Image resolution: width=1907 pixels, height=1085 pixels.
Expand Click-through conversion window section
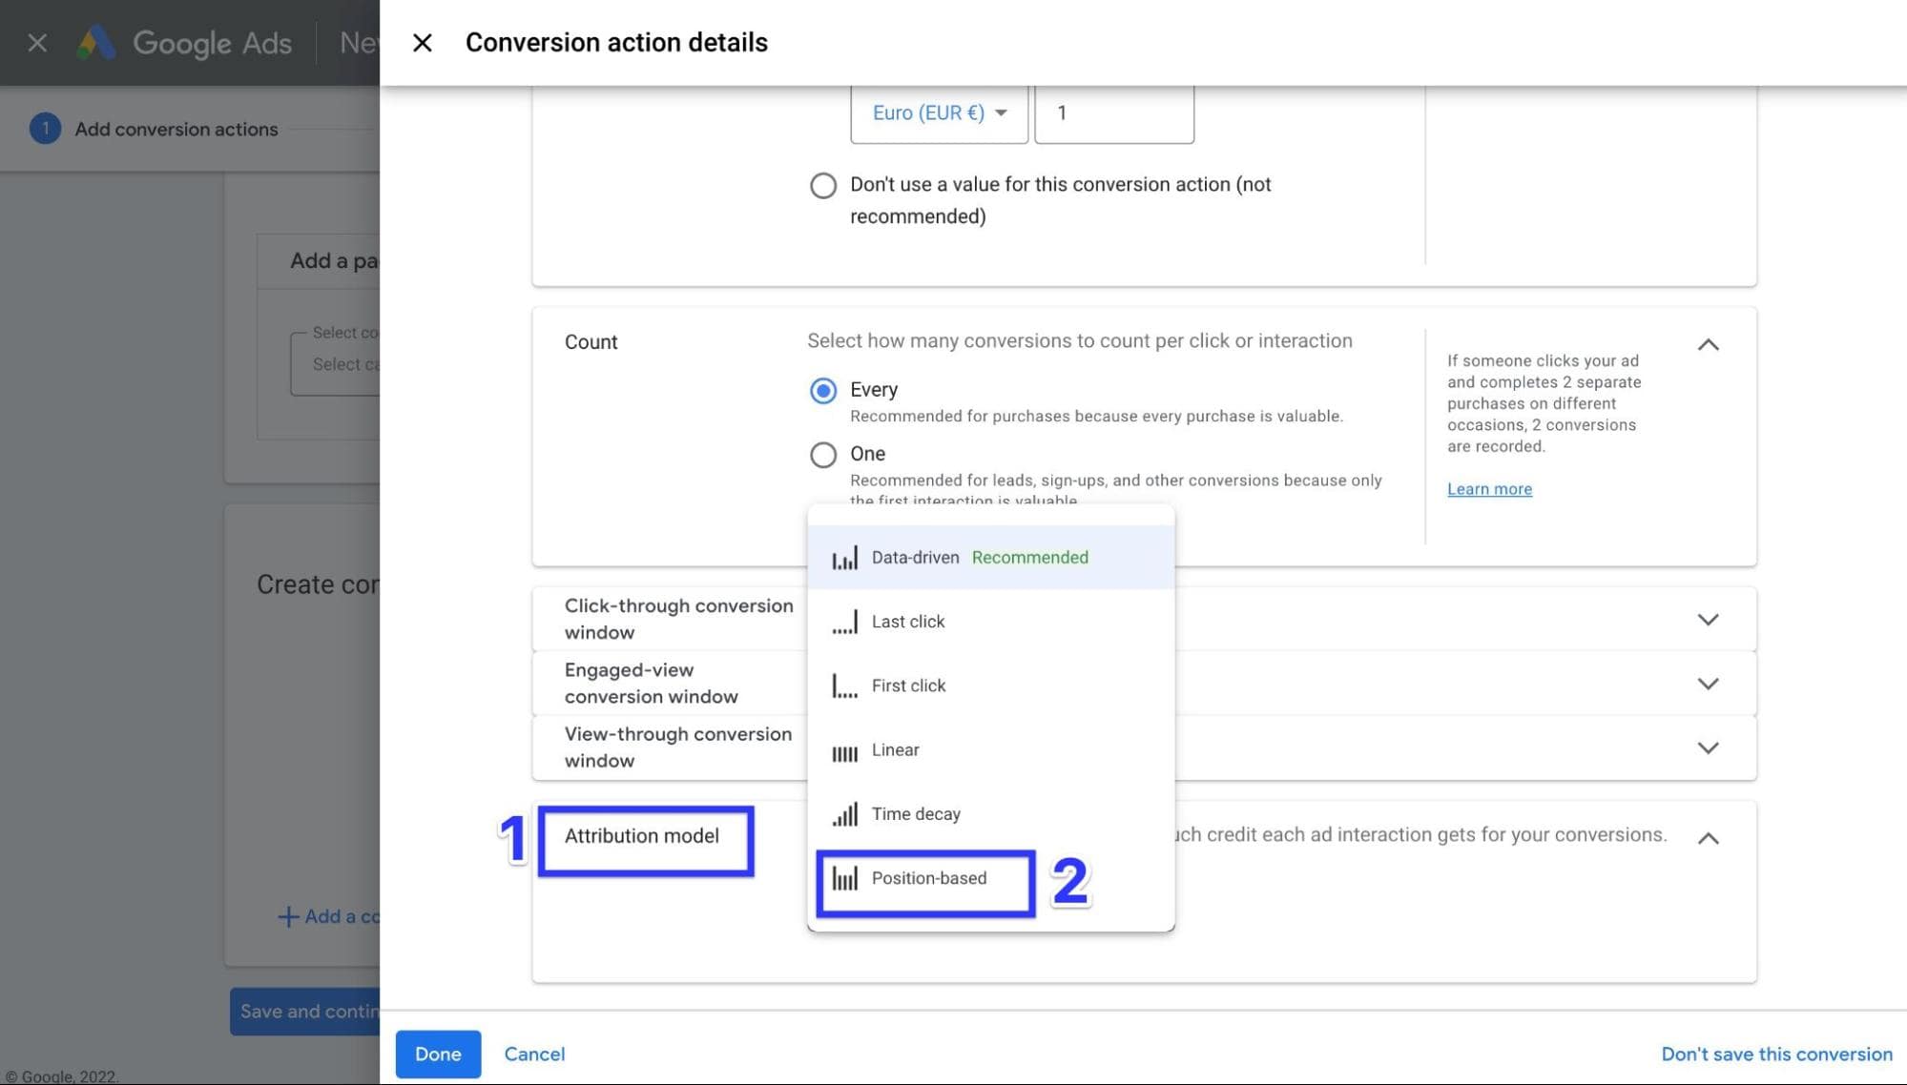[x=1708, y=620]
